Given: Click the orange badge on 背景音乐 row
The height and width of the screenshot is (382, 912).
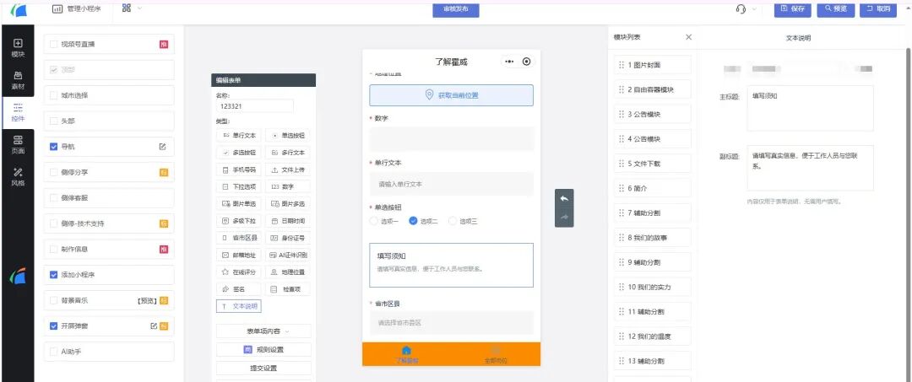Looking at the screenshot, I should [x=164, y=301].
